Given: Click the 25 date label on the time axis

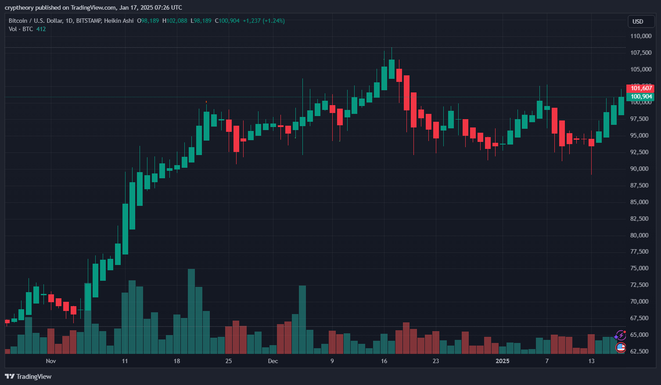Looking at the screenshot, I should pos(229,361).
